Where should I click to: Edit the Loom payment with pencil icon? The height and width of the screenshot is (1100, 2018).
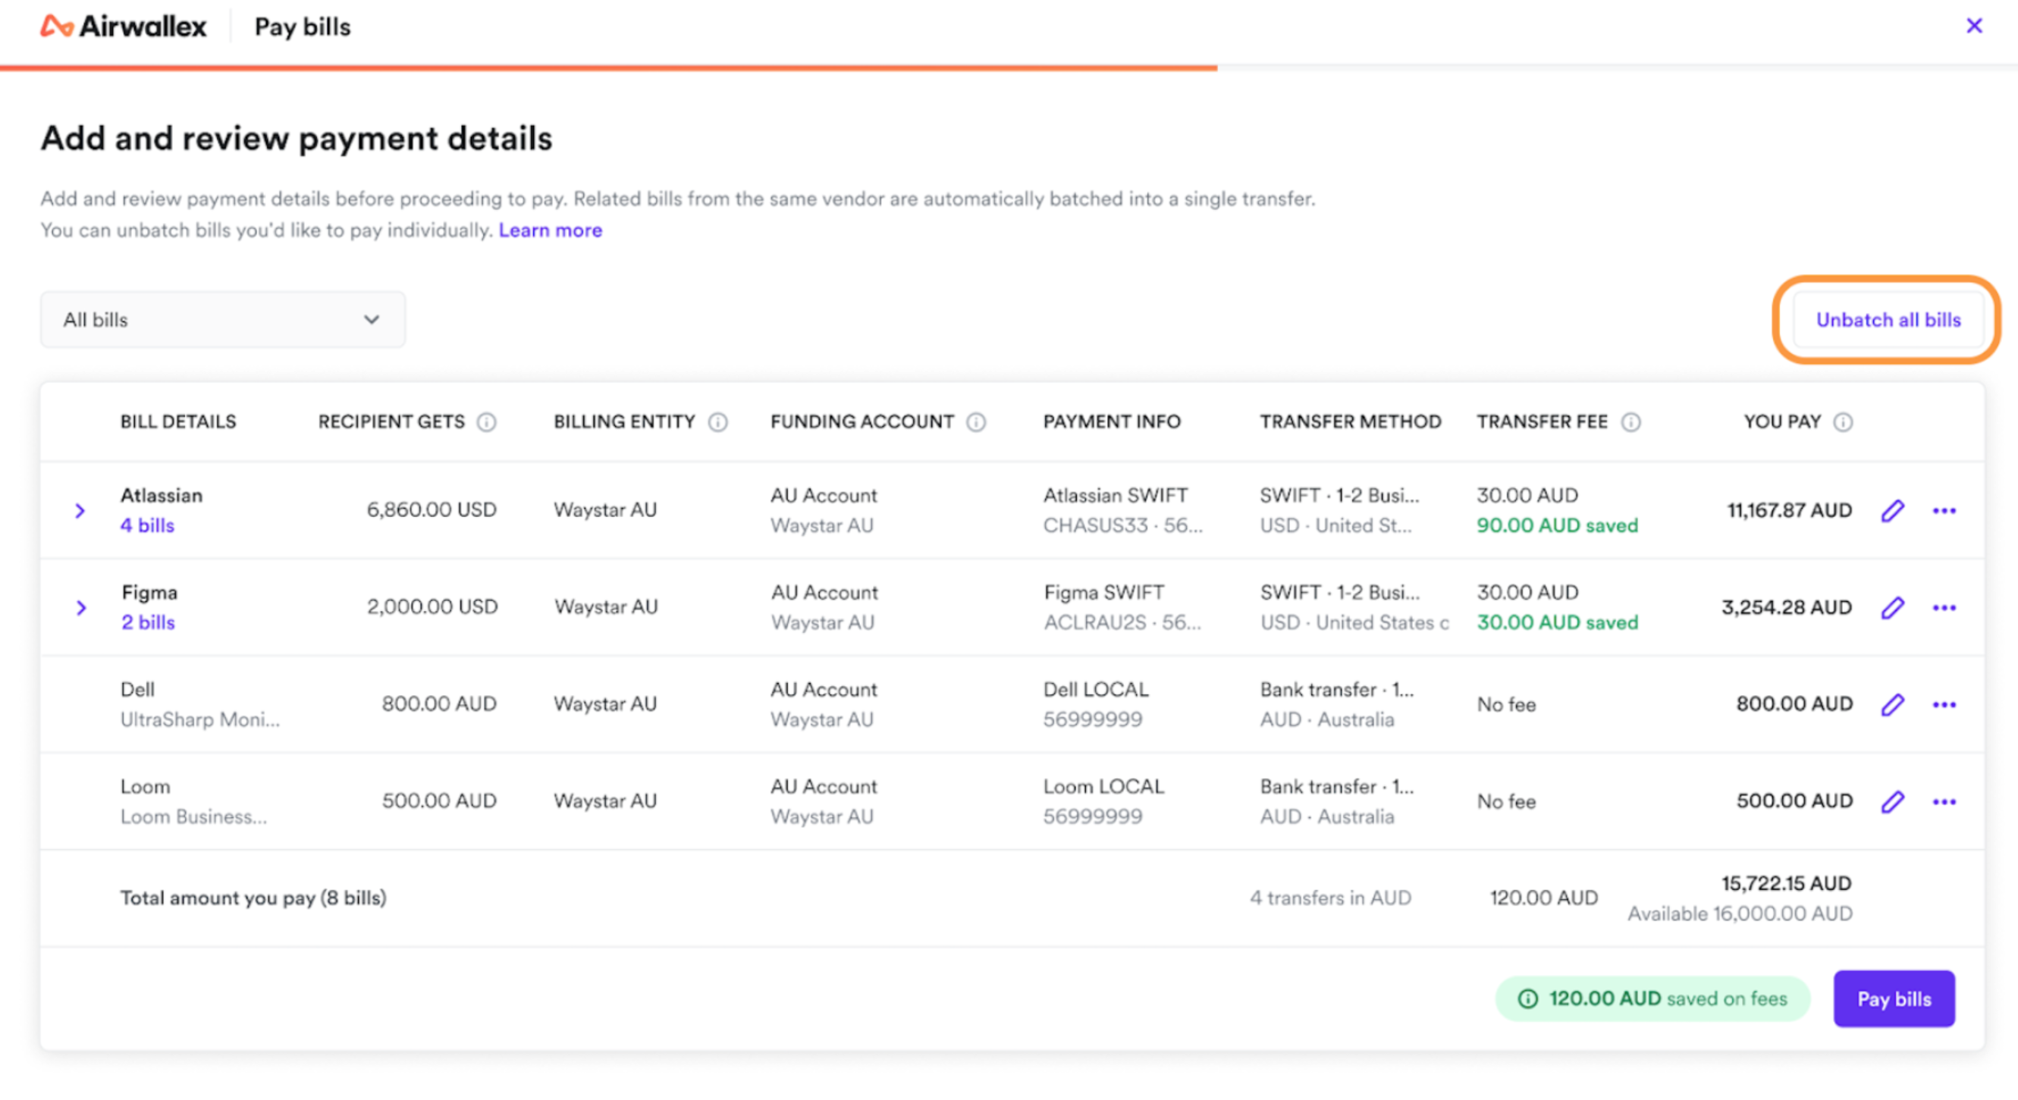click(1893, 802)
